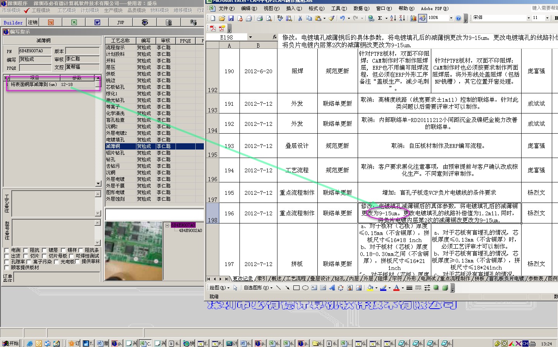Image resolution: width=558 pixels, height=347 pixels.
Task: Select the Rectangle drawing tool
Action: pos(296,288)
